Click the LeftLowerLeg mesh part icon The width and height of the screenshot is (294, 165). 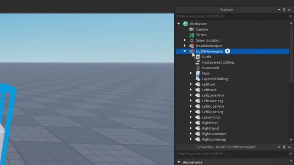(198, 101)
